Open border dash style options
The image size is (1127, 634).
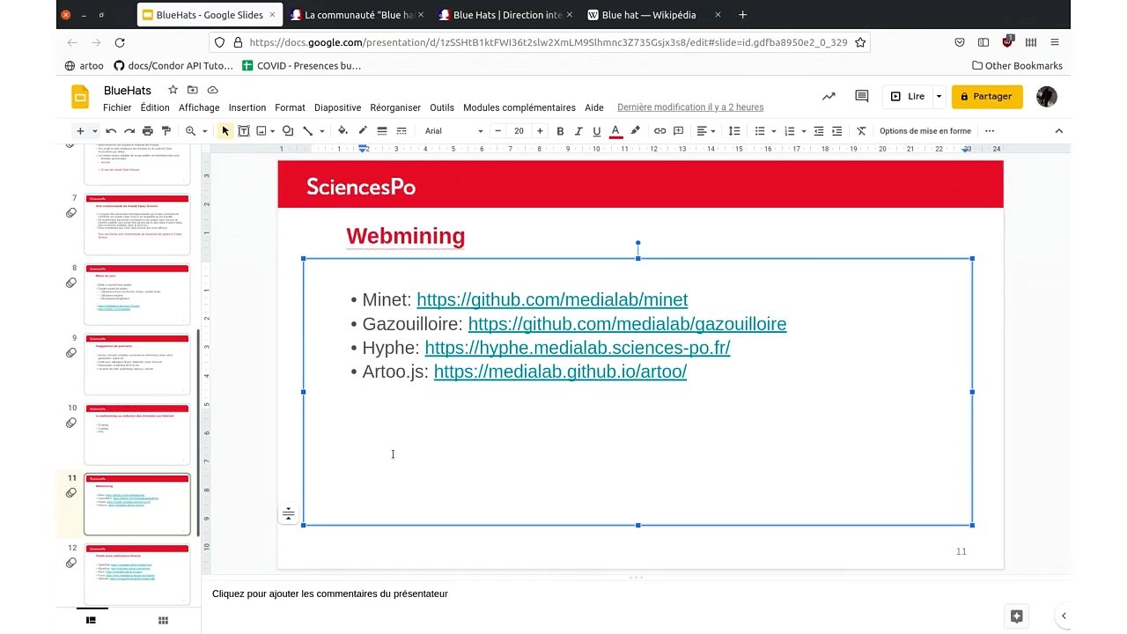click(401, 131)
